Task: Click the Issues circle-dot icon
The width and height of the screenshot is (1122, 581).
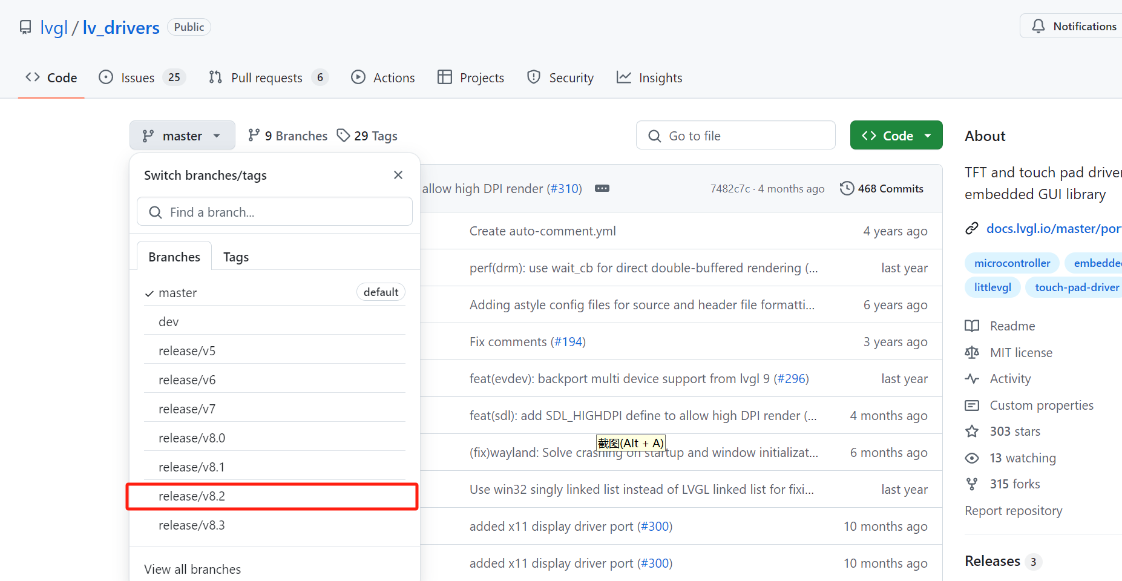Action: click(106, 77)
